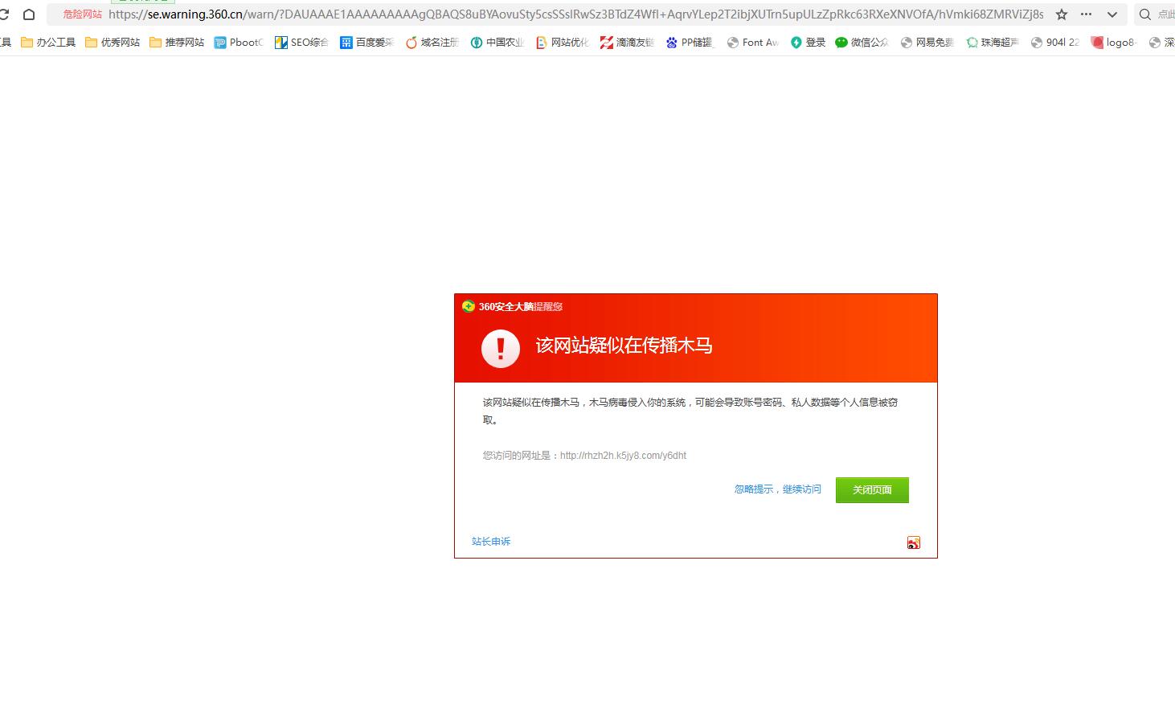Select the se.warning.360.cn address bar URL
The image size is (1175, 704).
pyautogui.click(x=575, y=14)
